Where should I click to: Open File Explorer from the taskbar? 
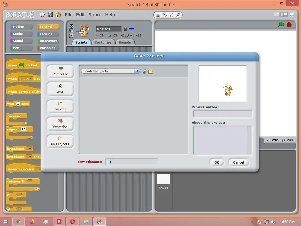point(86,222)
